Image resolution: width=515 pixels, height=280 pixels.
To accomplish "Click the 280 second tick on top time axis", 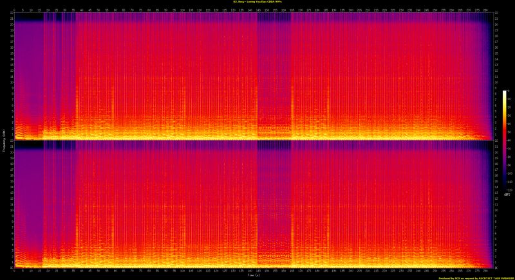I will (487, 10).
